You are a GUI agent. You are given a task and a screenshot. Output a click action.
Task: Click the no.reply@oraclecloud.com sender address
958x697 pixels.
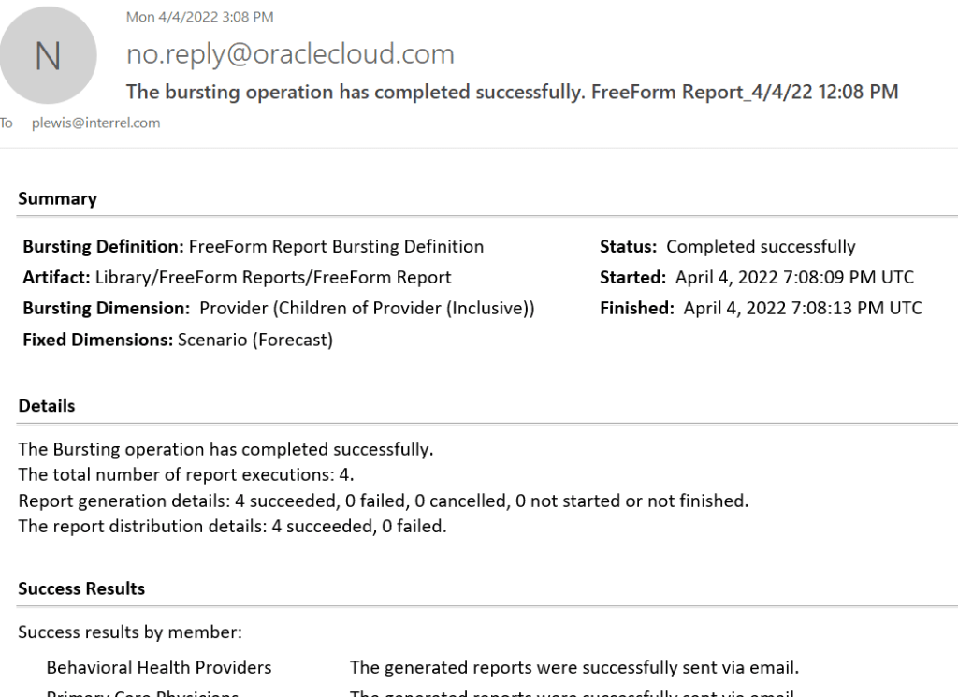[290, 54]
